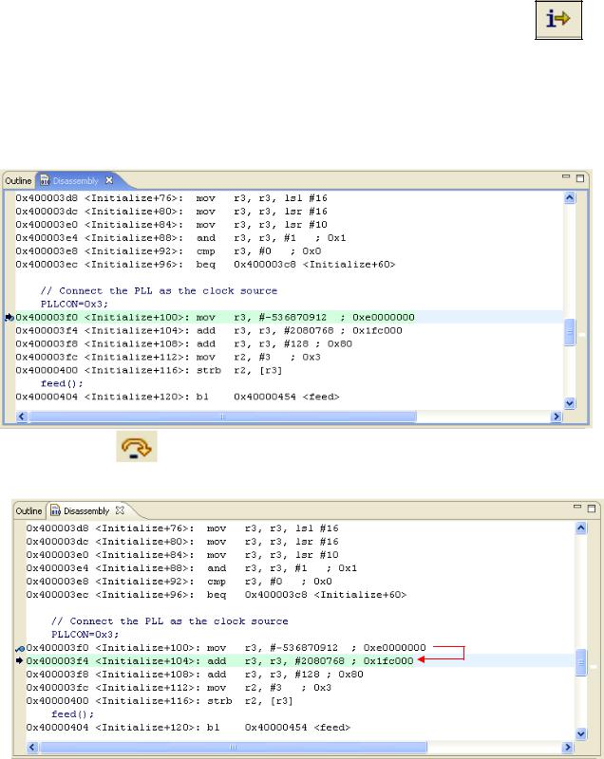This screenshot has height=759, width=604.
Task: Click line 0x400003dc in lower panel
Action: point(182,542)
